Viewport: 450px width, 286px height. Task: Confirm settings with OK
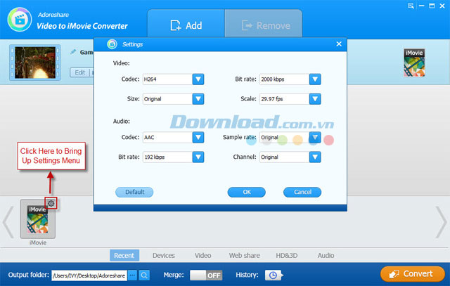click(247, 192)
